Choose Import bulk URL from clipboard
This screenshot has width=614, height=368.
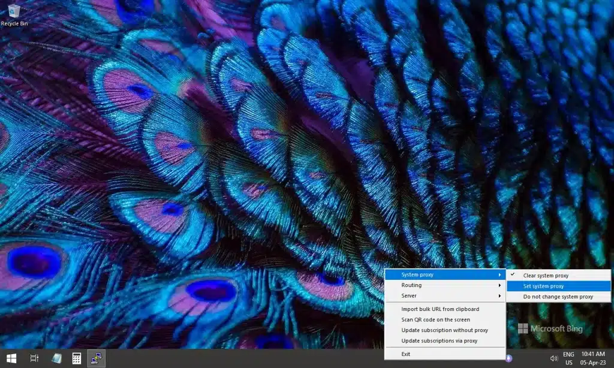point(446,309)
